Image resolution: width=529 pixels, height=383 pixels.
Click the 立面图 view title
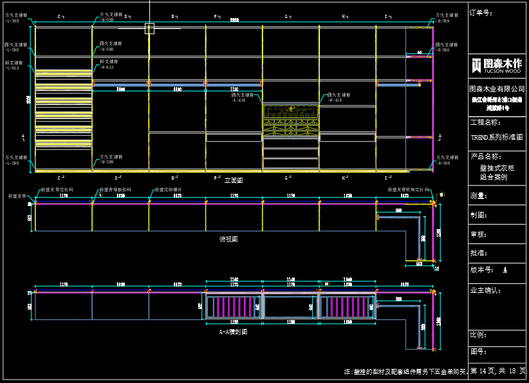(233, 181)
